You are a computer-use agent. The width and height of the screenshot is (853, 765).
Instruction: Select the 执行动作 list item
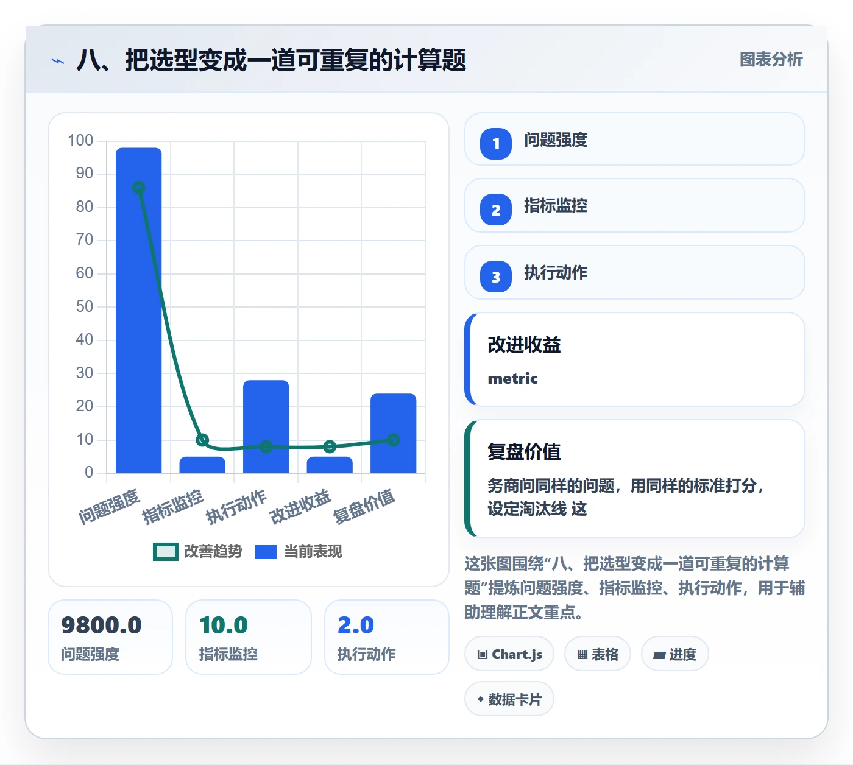635,272
